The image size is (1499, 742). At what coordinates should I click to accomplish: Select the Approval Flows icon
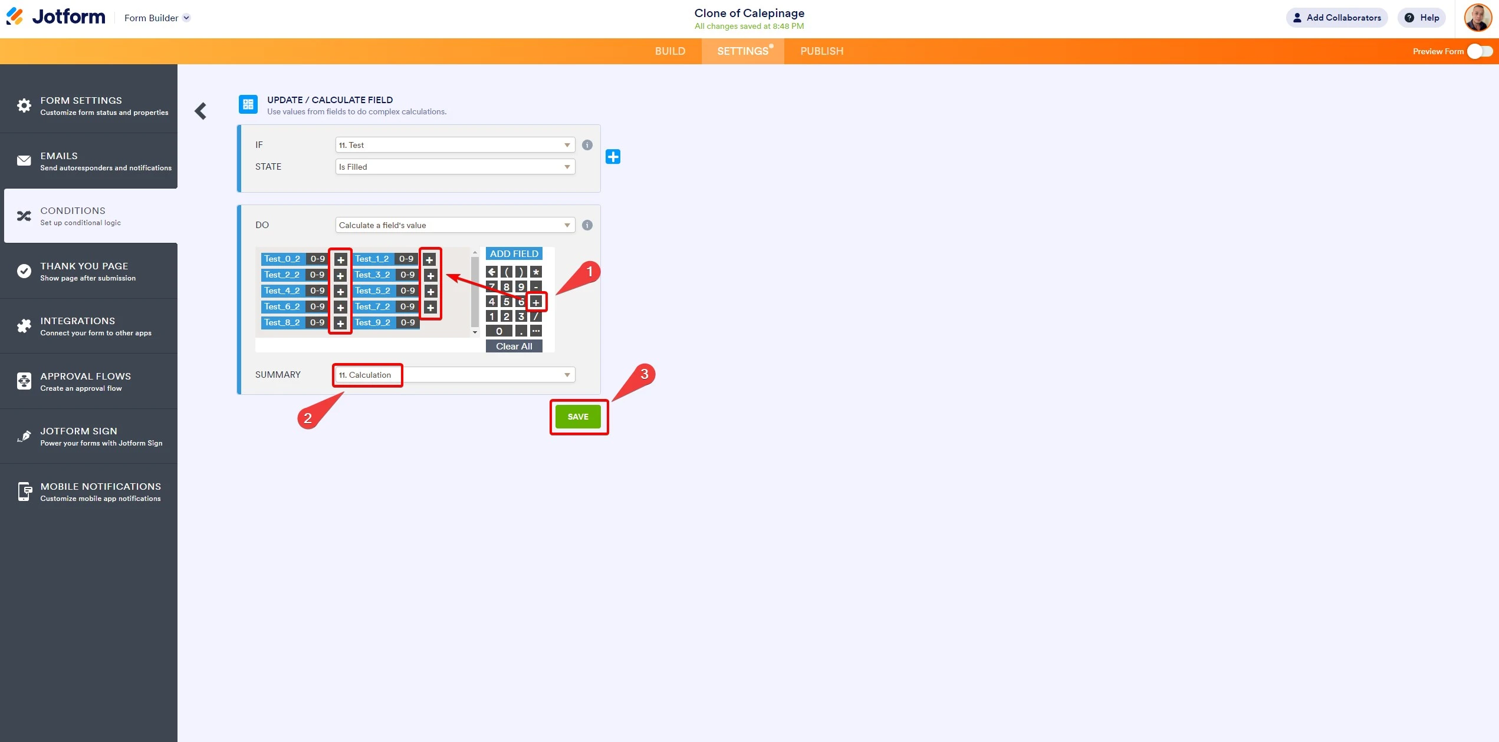pyautogui.click(x=24, y=381)
